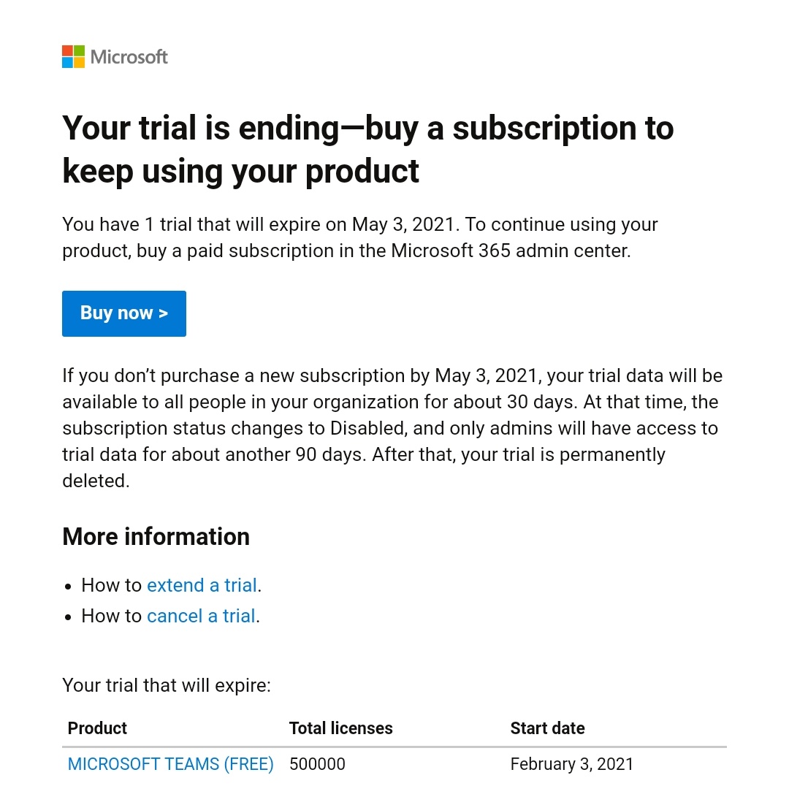789x786 pixels.
Task: Click the Start date column header
Action: pyautogui.click(x=547, y=728)
